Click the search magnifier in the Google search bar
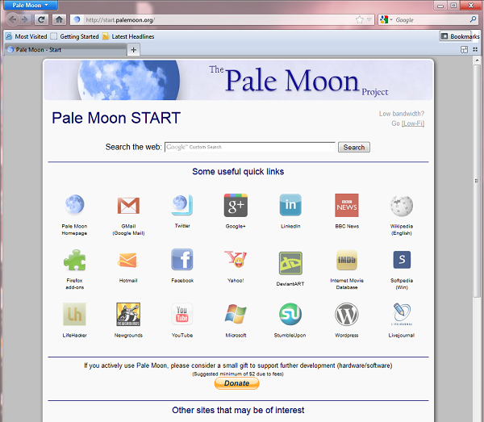 473,19
